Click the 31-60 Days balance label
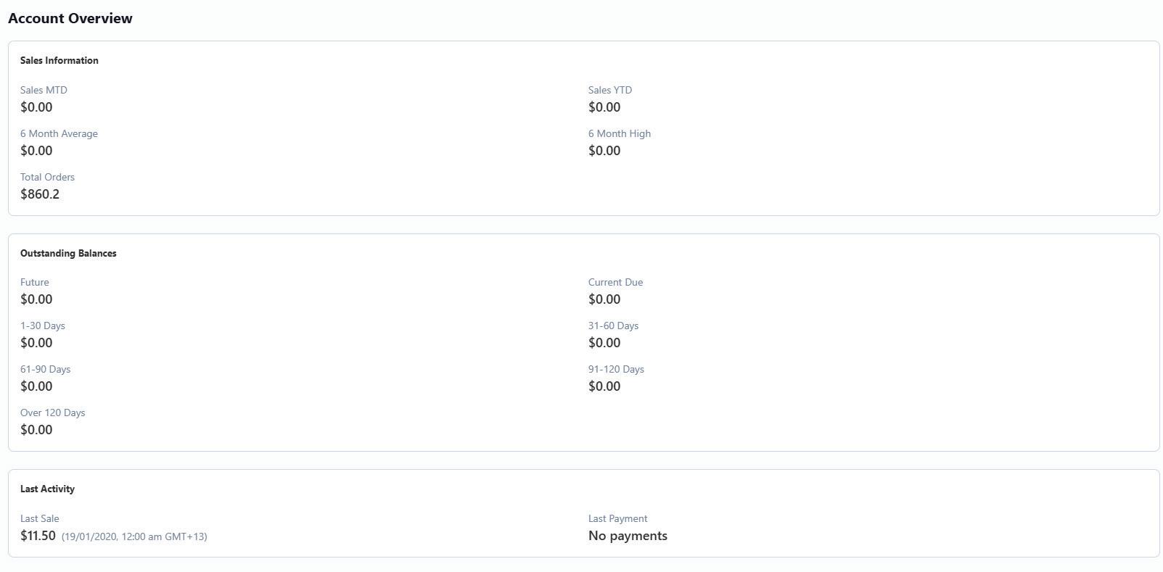The image size is (1163, 572). coord(613,326)
